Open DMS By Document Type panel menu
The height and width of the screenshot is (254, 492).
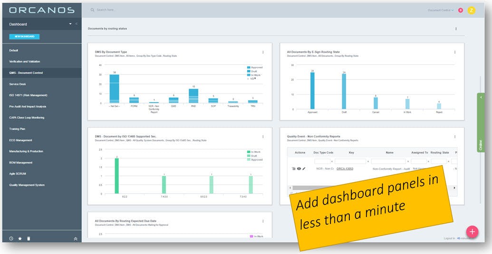pyautogui.click(x=263, y=52)
